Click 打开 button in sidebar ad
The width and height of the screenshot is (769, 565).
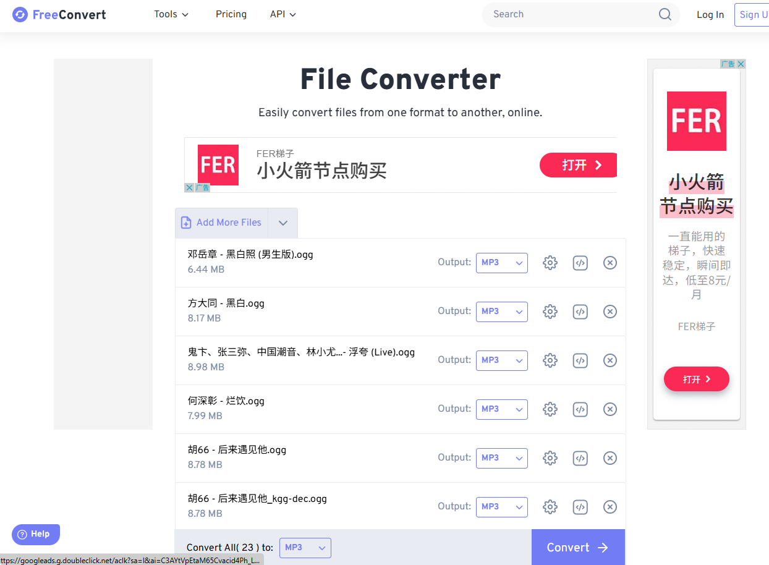pyautogui.click(x=697, y=379)
